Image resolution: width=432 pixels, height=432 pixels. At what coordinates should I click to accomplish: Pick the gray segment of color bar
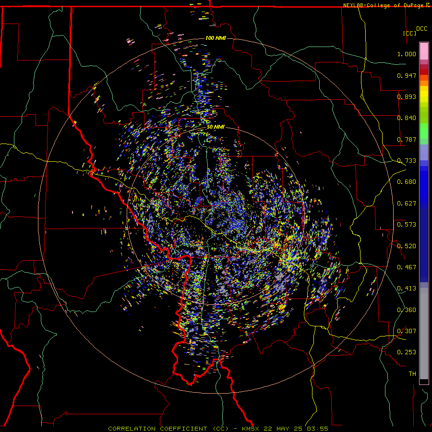point(424,334)
